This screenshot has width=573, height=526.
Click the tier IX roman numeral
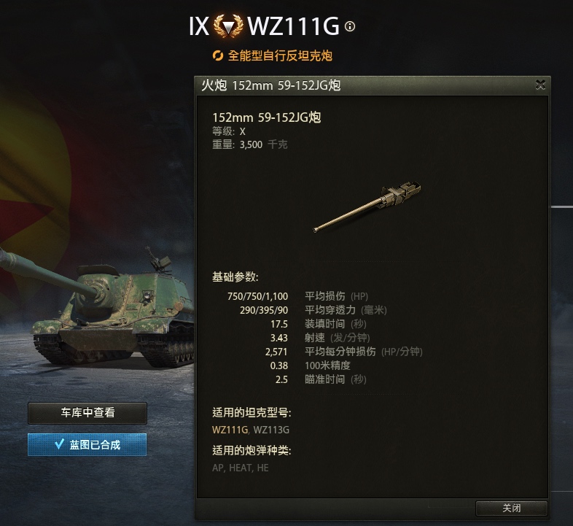pos(199,26)
